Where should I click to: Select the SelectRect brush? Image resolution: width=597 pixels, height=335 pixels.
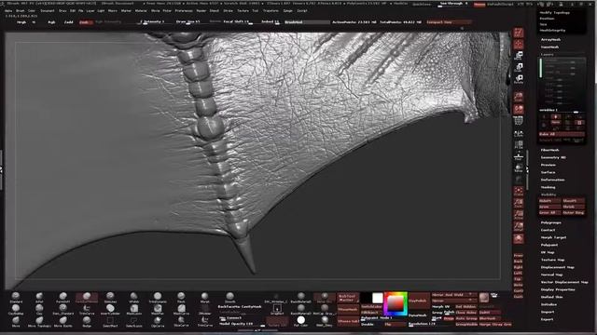pyautogui.click(x=110, y=322)
